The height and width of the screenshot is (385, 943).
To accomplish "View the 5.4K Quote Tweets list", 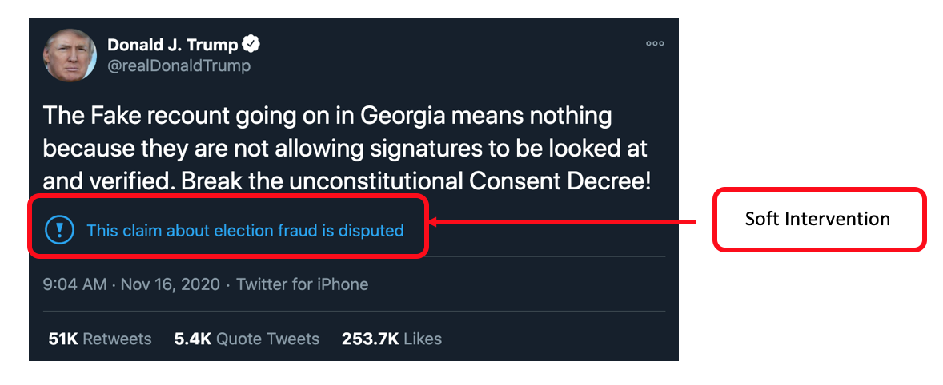I will [x=247, y=339].
